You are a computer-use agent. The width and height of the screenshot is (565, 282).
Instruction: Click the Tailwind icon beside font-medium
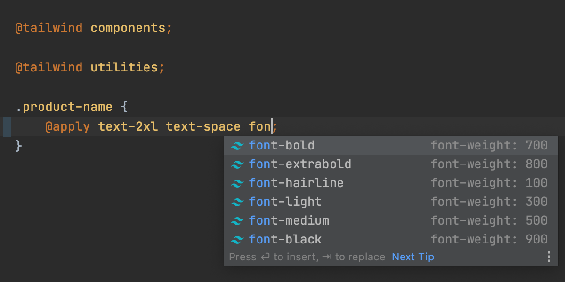tap(236, 221)
